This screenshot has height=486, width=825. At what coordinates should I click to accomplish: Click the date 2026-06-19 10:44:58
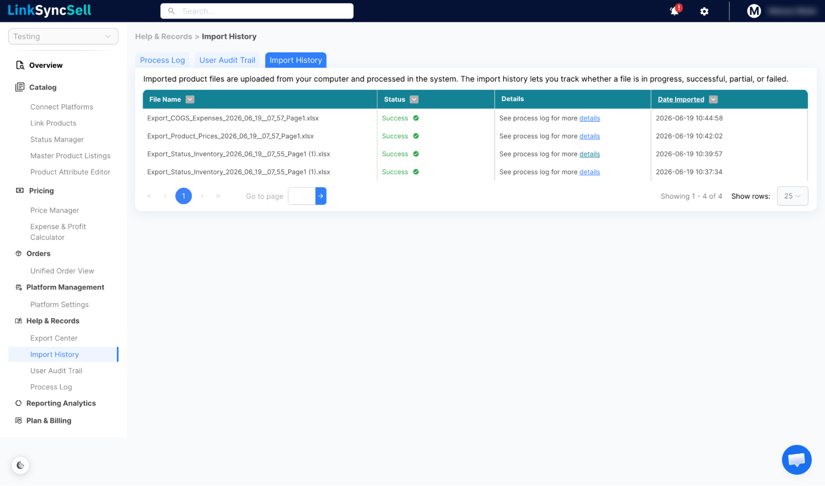pos(689,118)
